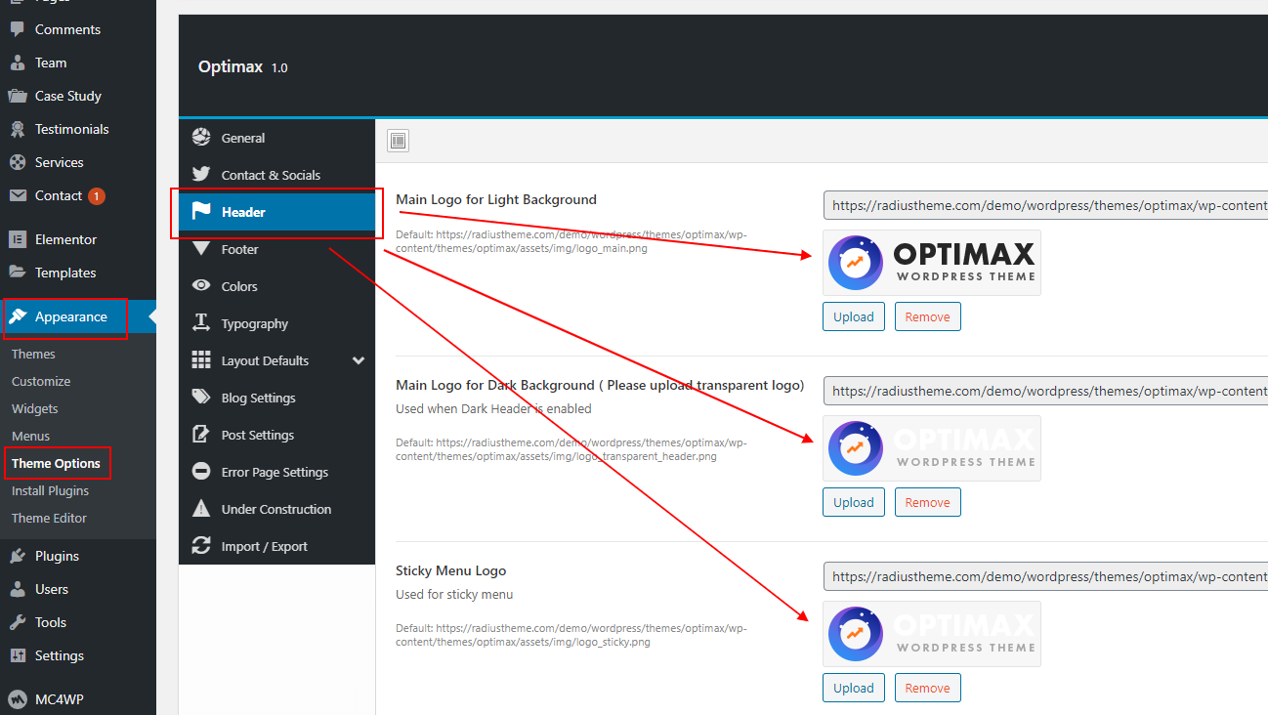
Task: Click the Contact notification badge showing 1
Action: [97, 196]
